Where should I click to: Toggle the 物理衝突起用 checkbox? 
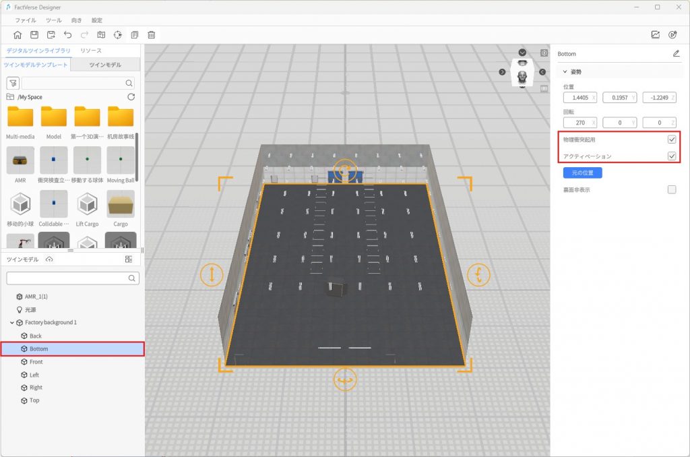(671, 140)
